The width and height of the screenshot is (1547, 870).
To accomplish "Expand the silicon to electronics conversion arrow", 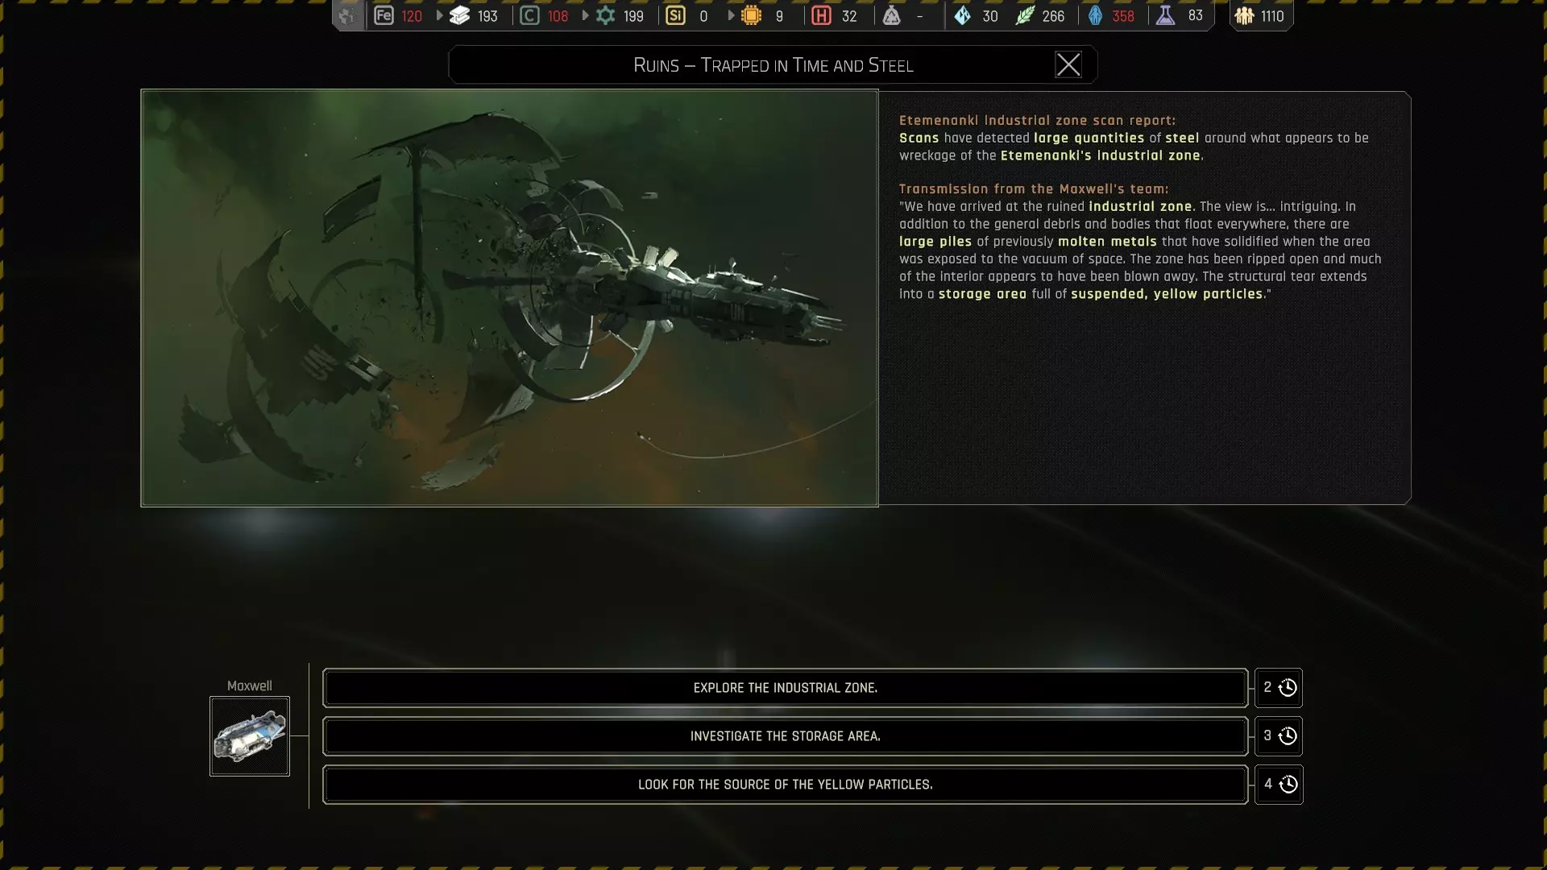I will point(731,15).
